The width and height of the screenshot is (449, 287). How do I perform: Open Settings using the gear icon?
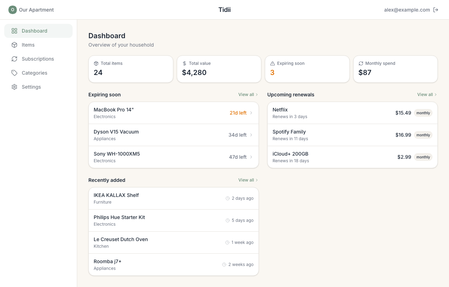[14, 87]
